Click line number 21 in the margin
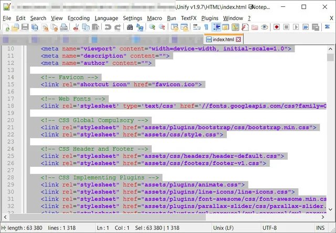This screenshot has height=233, width=336. tap(10, 127)
